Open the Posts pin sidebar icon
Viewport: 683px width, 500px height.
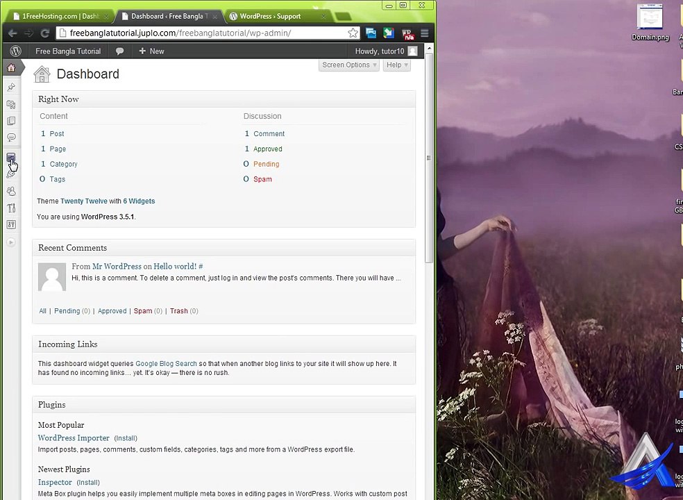coord(11,87)
